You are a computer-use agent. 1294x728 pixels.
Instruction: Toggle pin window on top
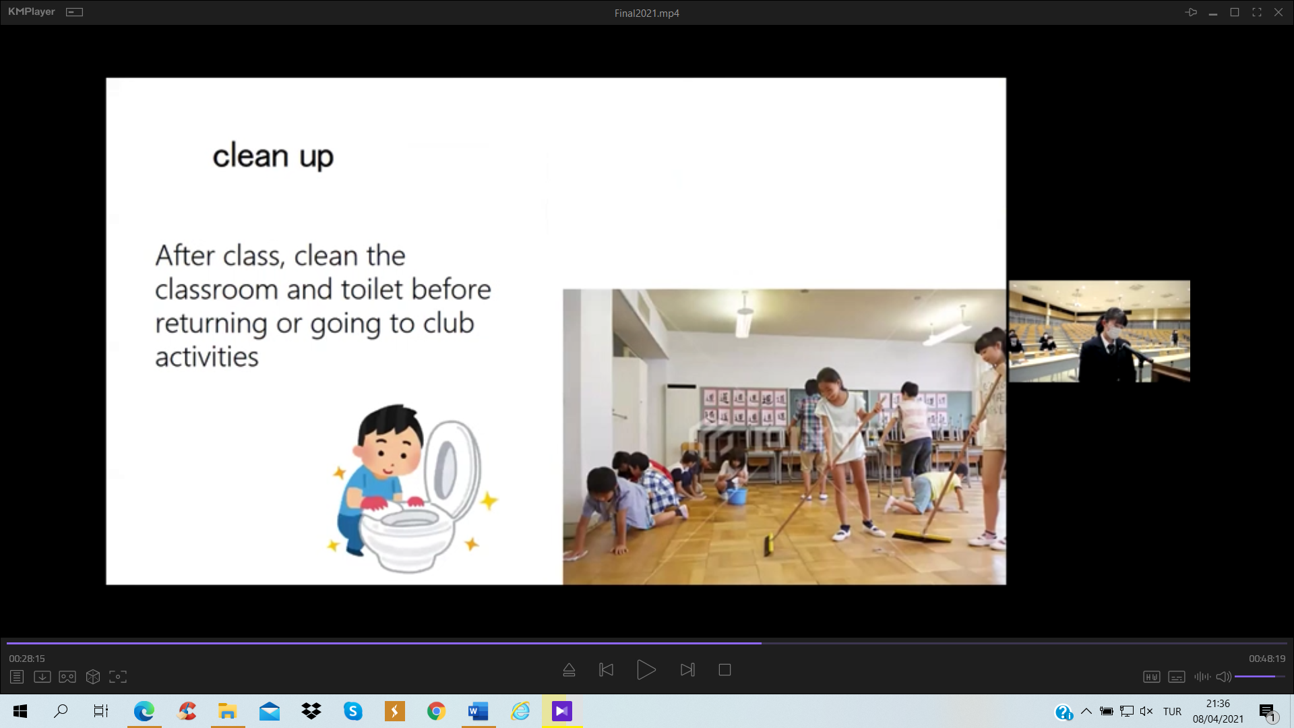(x=1191, y=12)
